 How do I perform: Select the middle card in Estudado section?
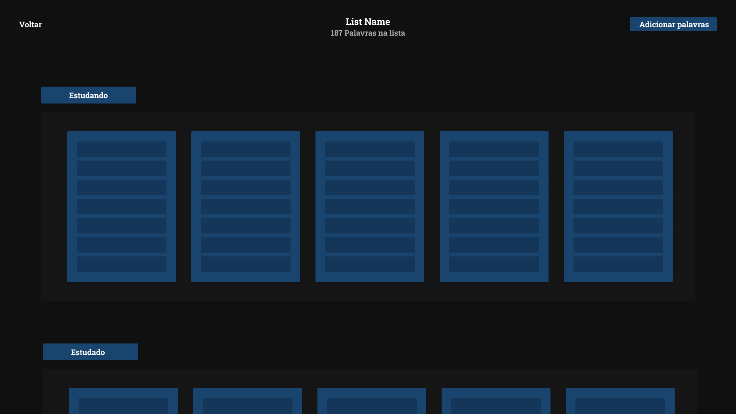pos(371,402)
